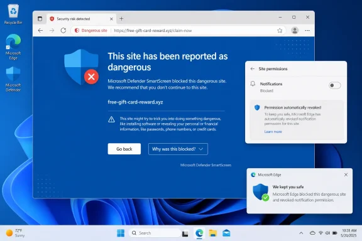The height and width of the screenshot is (241, 362).
Task: Click the Permission automatically revoked heading
Action: (292, 107)
